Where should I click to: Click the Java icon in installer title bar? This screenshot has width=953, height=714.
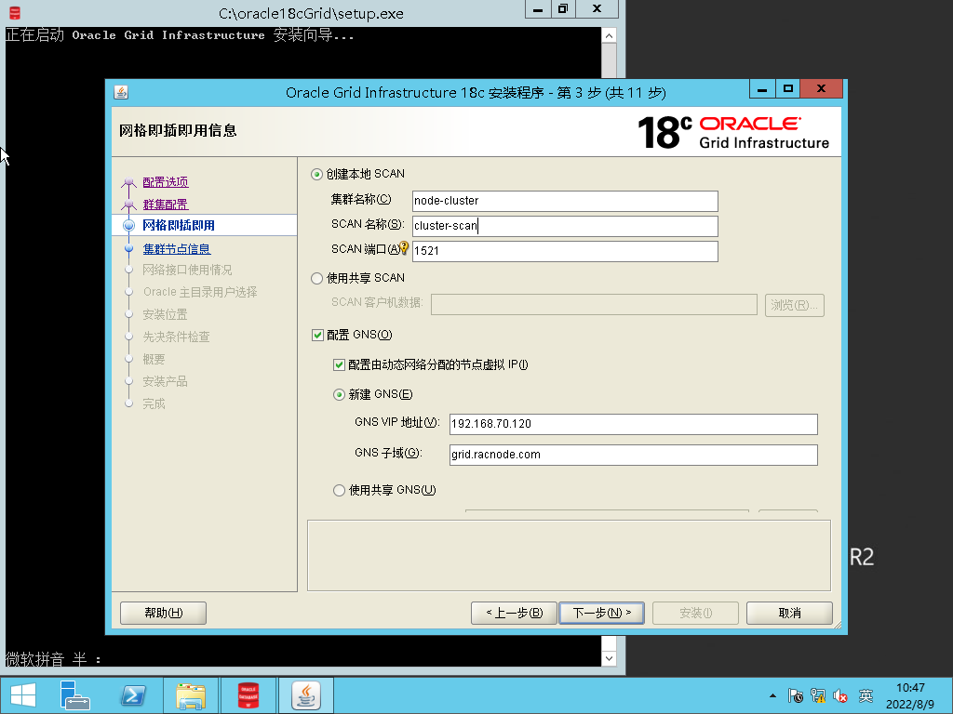coord(121,92)
